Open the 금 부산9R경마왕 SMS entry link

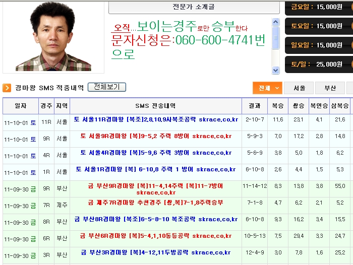click(154, 189)
